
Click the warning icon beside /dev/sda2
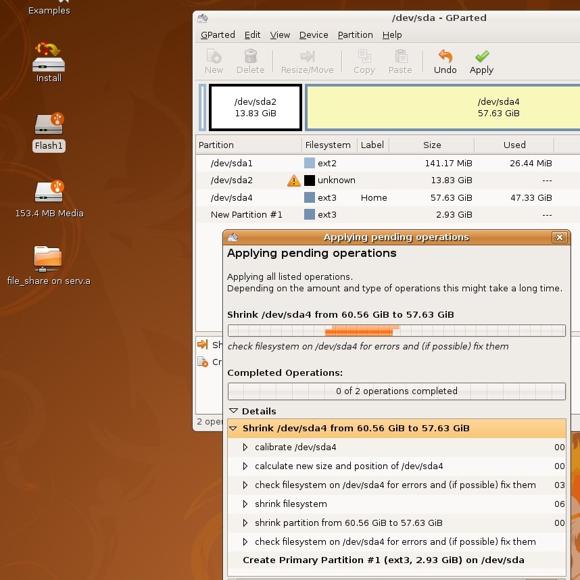(293, 180)
